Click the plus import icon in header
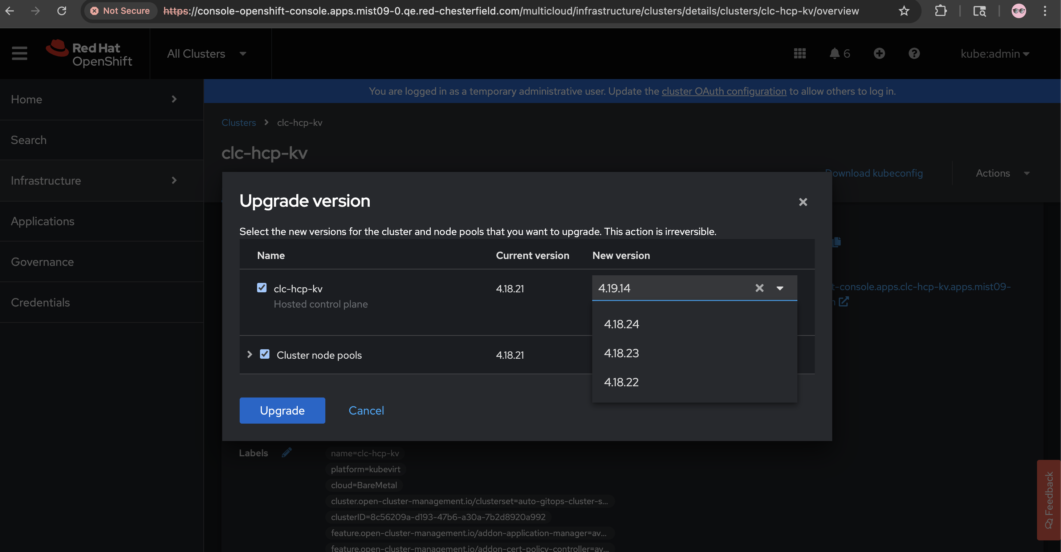The image size is (1061, 552). point(879,53)
